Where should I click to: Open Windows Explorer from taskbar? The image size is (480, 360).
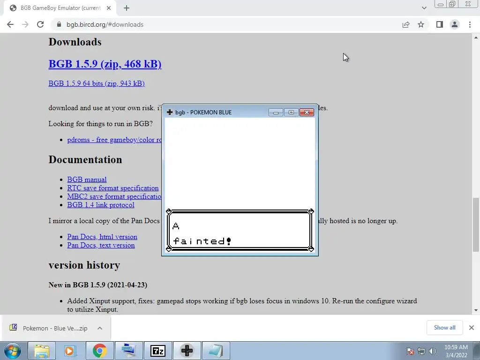(42, 351)
